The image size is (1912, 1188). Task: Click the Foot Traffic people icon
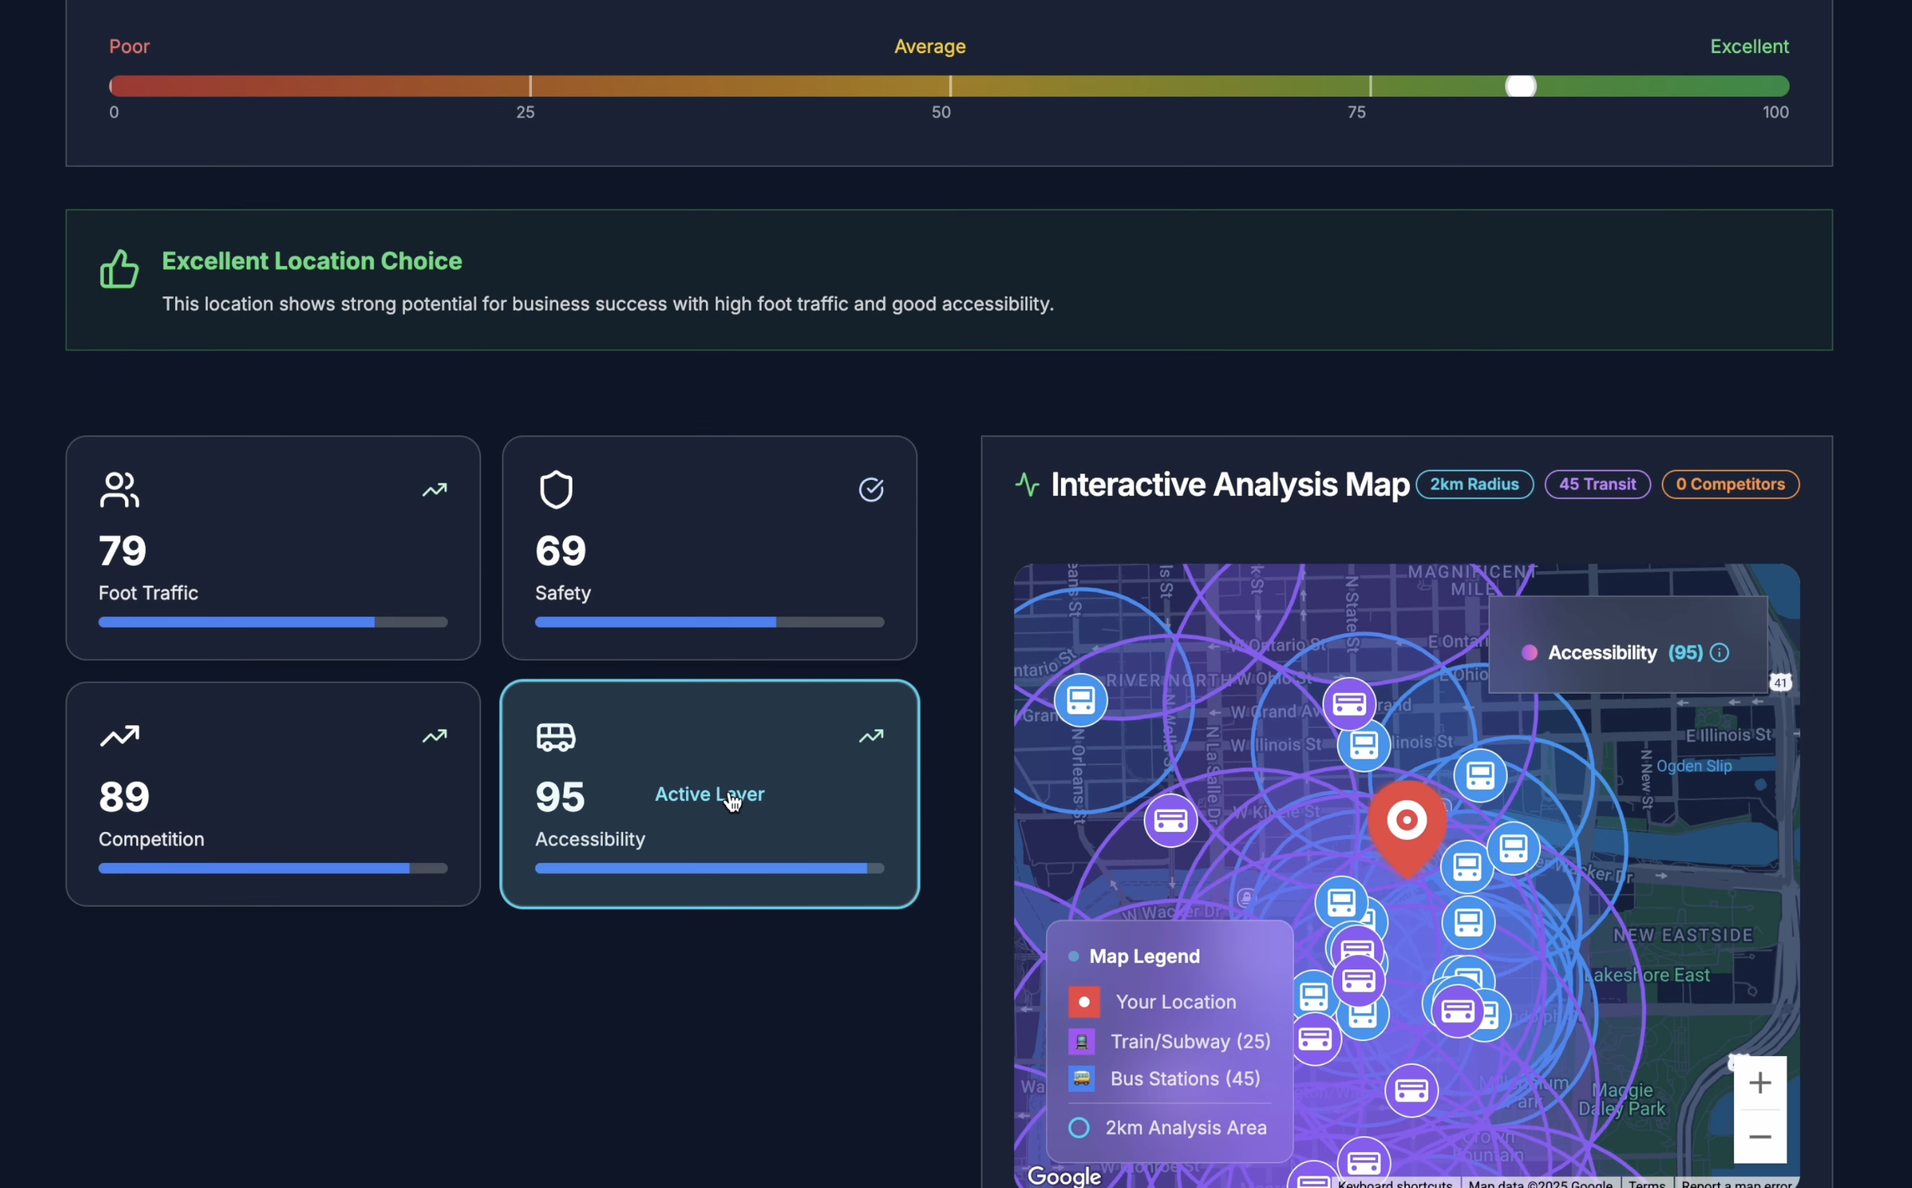(x=120, y=489)
